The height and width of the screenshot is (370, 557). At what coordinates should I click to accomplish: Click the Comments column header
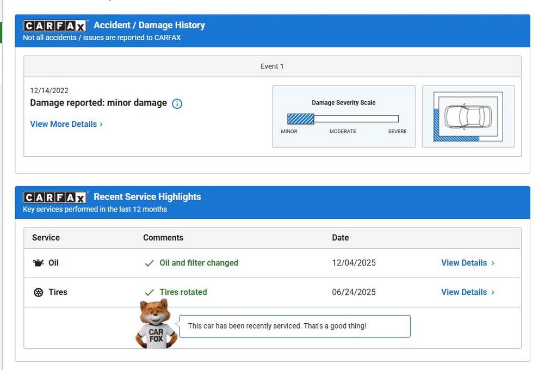(163, 238)
